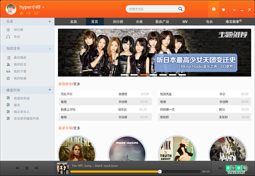The image size is (255, 176).
Task: Open 爆笑糗事 tab with red dot
Action: [x=232, y=22]
